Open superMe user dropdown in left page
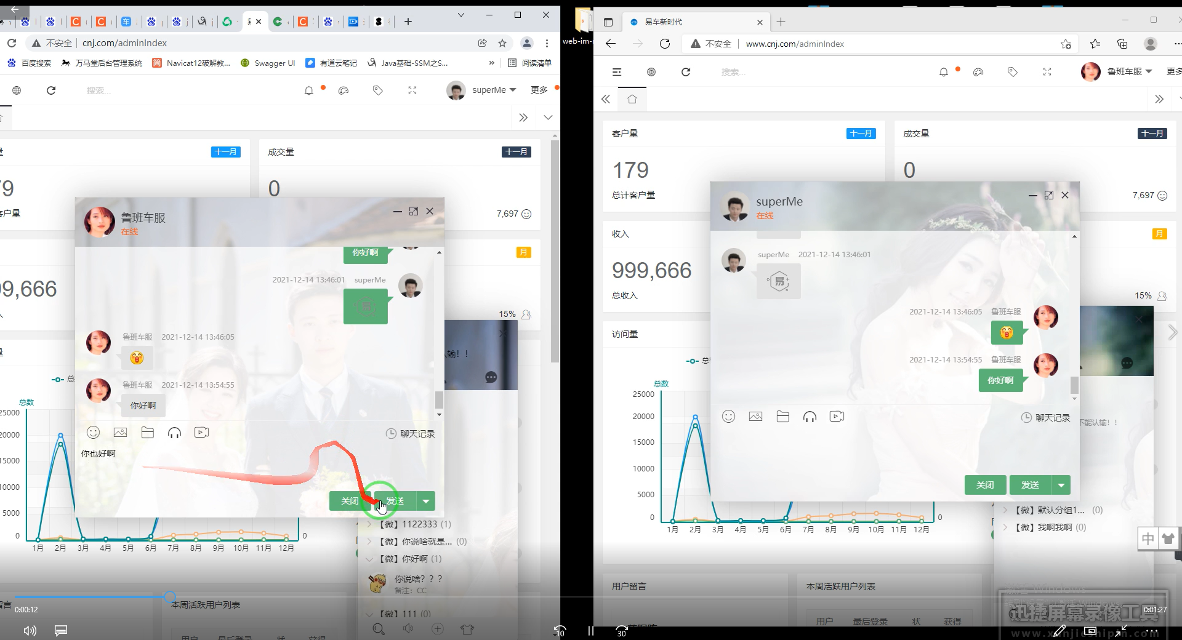This screenshot has height=640, width=1182. tap(481, 90)
